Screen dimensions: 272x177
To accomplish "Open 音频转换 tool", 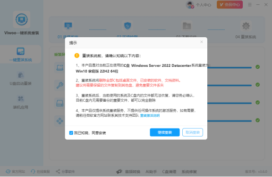I will pyautogui.click(x=133, y=172).
